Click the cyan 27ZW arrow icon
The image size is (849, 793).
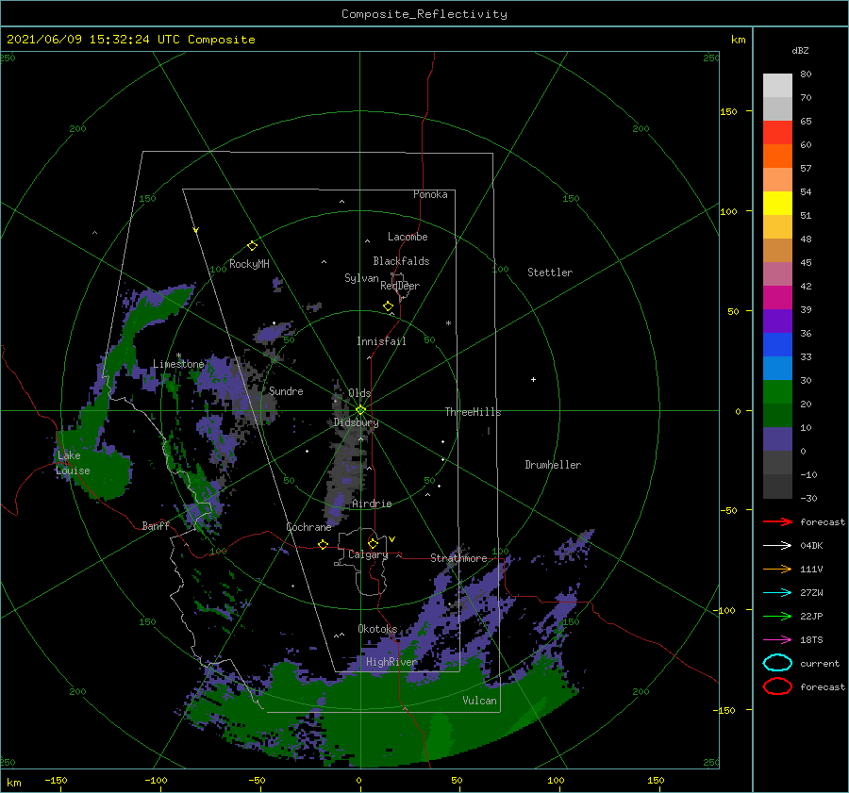pos(777,593)
